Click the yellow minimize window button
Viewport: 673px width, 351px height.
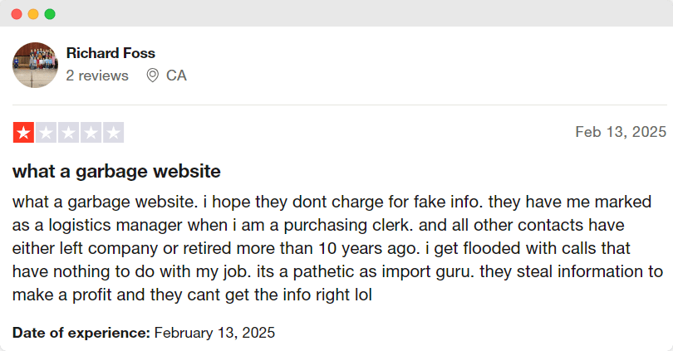[33, 14]
